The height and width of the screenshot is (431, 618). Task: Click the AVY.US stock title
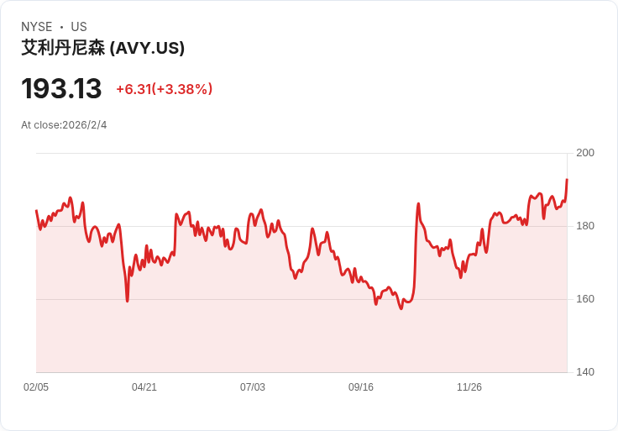(103, 48)
